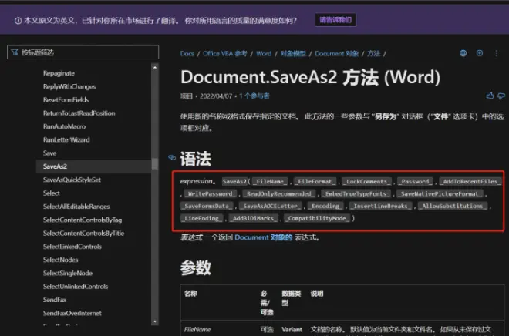
Task: Select RunAutoMacro in the sidebar
Action: (x=64, y=126)
